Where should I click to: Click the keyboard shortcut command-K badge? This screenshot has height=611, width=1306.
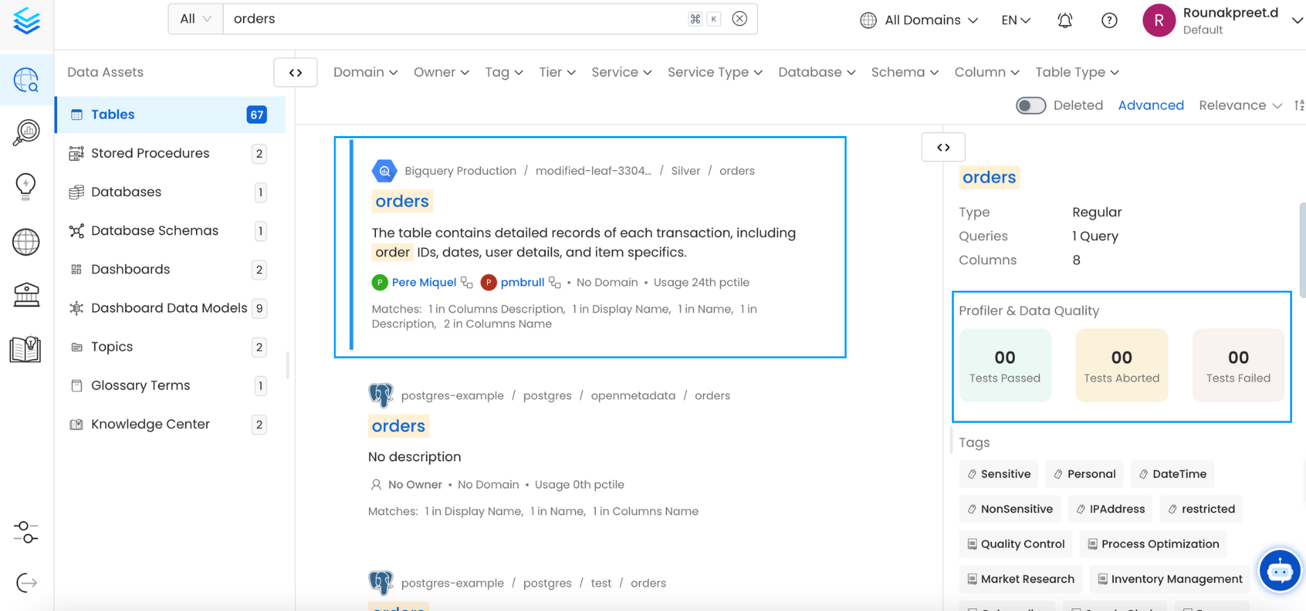point(704,19)
